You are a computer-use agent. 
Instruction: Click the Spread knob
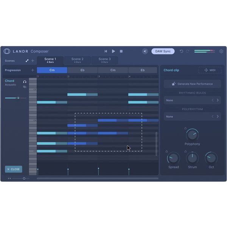pos(173,158)
